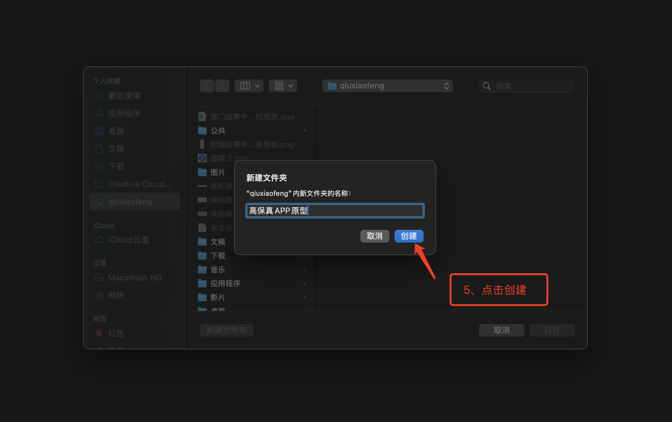Click the 新建文件夹 button at the bottom
Viewport: 672px width, 422px height.
point(226,330)
